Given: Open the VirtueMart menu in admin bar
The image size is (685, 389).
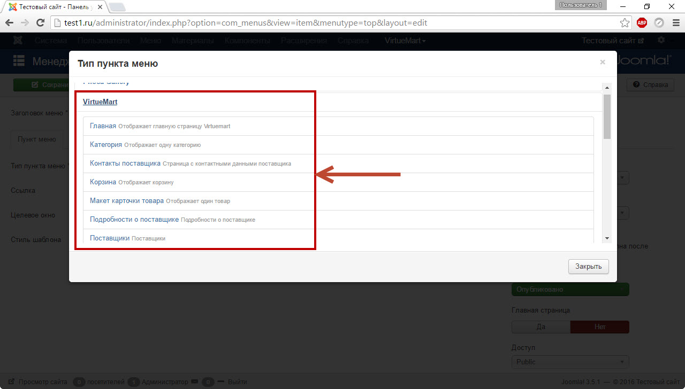Looking at the screenshot, I should 405,41.
